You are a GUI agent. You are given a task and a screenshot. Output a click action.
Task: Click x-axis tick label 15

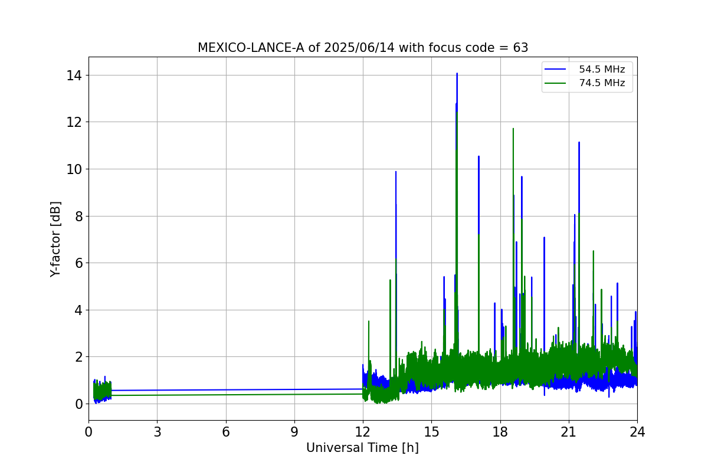[431, 432]
